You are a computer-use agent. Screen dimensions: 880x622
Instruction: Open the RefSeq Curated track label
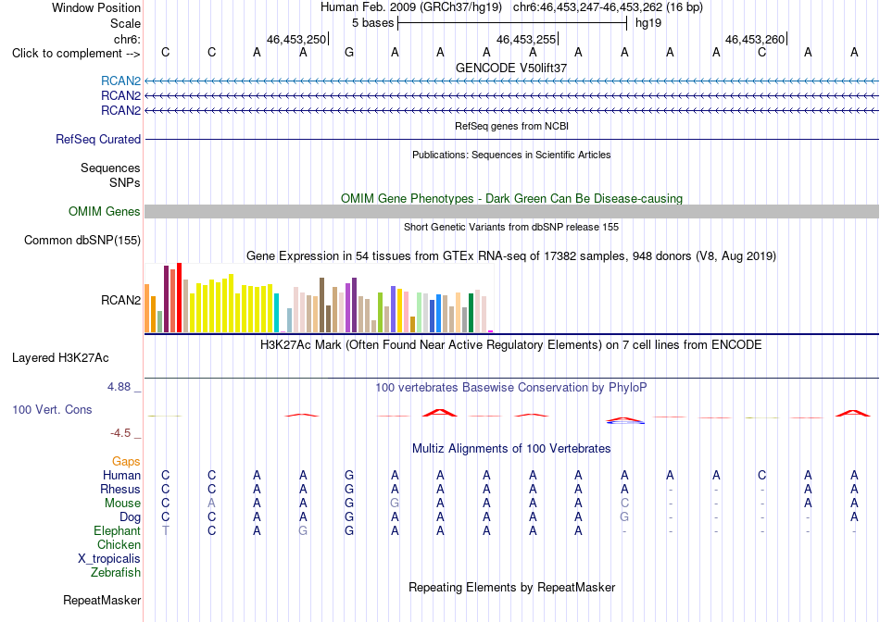tap(98, 139)
